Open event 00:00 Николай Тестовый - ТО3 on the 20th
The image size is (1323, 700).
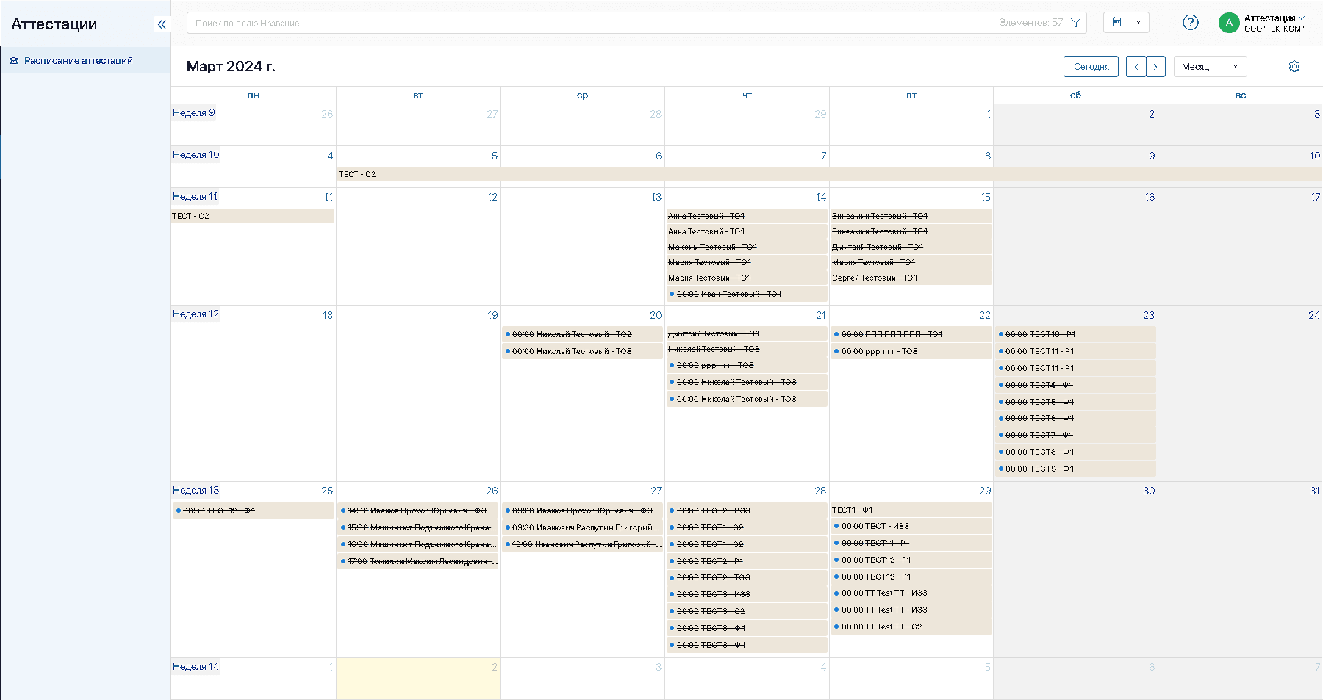click(x=572, y=352)
